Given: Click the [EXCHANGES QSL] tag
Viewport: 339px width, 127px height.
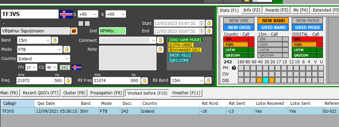Looking at the screenshot, I should (185, 50).
